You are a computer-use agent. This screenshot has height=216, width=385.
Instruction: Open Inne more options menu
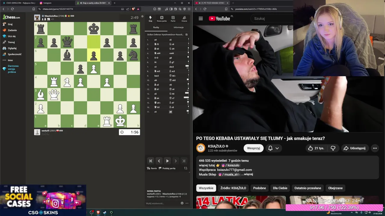click(8, 60)
